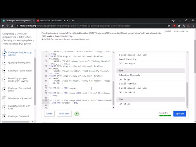Close the DIE KREATUR YouTube Music tab
This screenshot has height=147, width=196.
67,20
